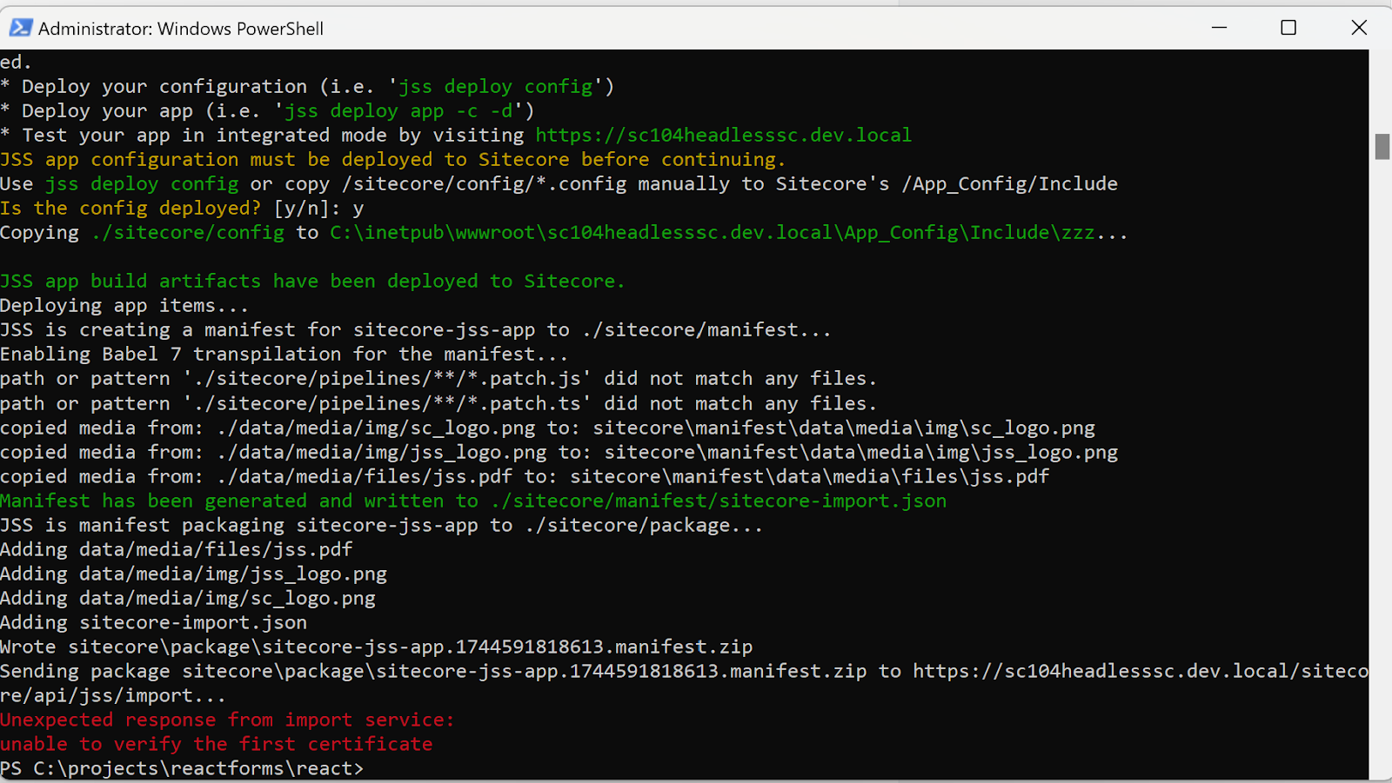
Task: Click 'Manifest has been generated and written' line
Action: (x=473, y=501)
